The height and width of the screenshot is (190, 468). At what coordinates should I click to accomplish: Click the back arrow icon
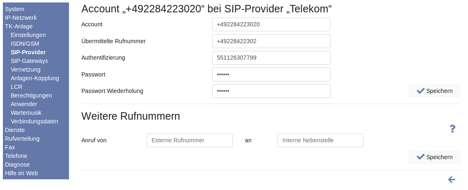coord(451,179)
